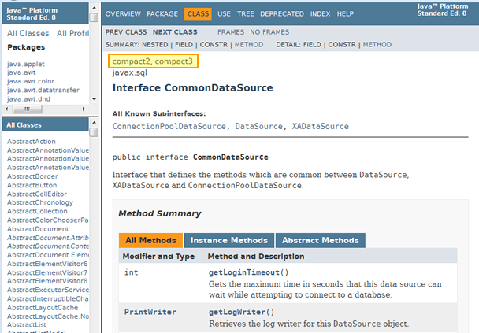Select the Instance Methods tab
The width and height of the screenshot is (479, 333).
(x=229, y=241)
